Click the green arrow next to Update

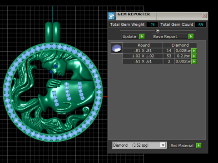[x=142, y=37]
